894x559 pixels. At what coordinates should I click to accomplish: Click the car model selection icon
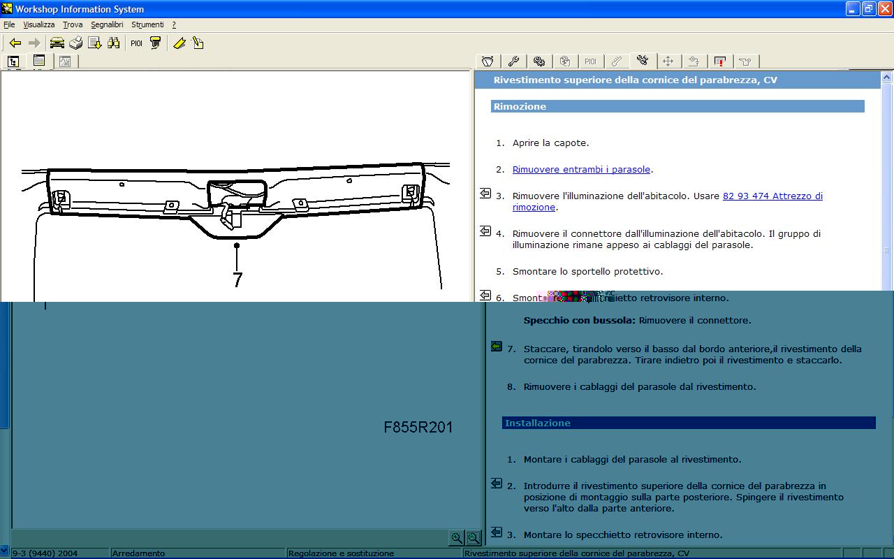click(x=57, y=43)
